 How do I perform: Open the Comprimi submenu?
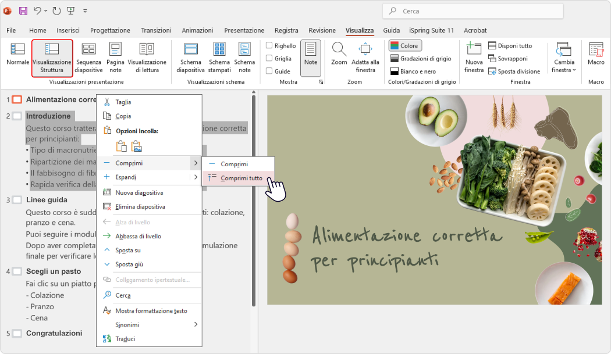(128, 163)
